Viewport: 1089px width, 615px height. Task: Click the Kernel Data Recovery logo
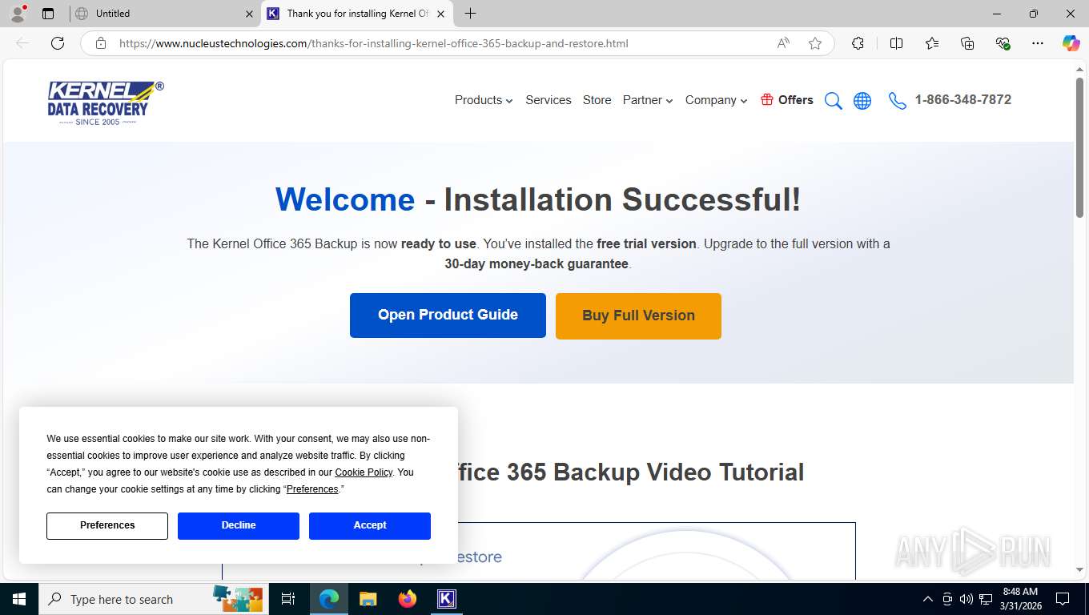(x=105, y=103)
